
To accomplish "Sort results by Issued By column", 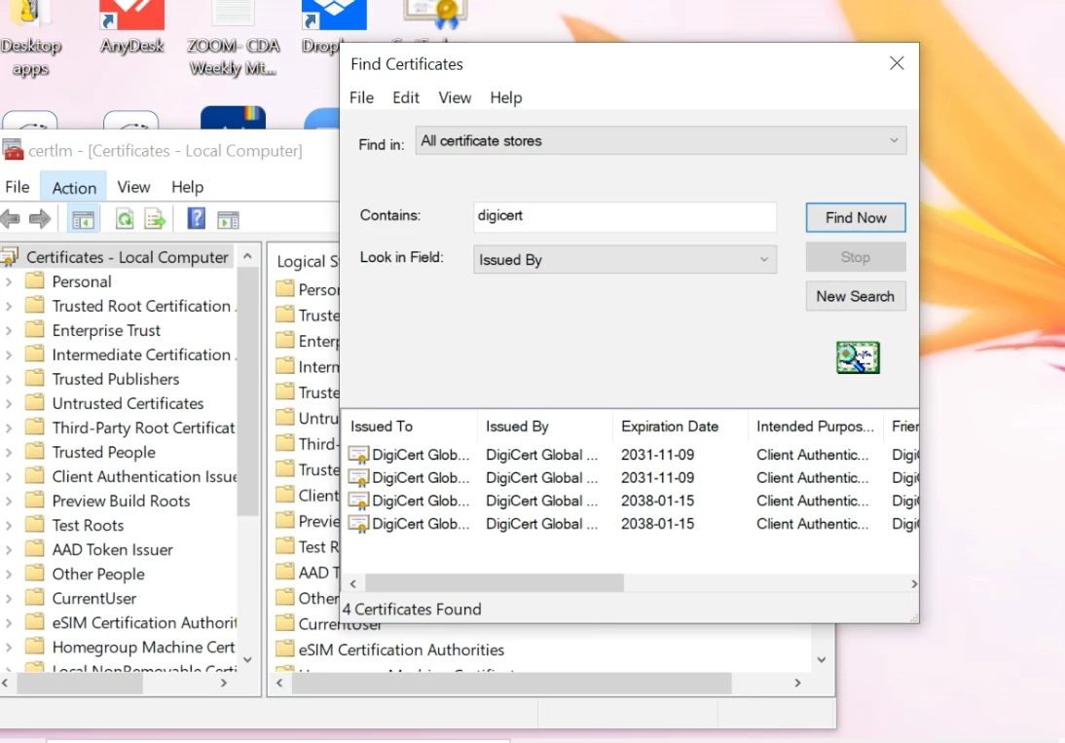I will tap(545, 427).
